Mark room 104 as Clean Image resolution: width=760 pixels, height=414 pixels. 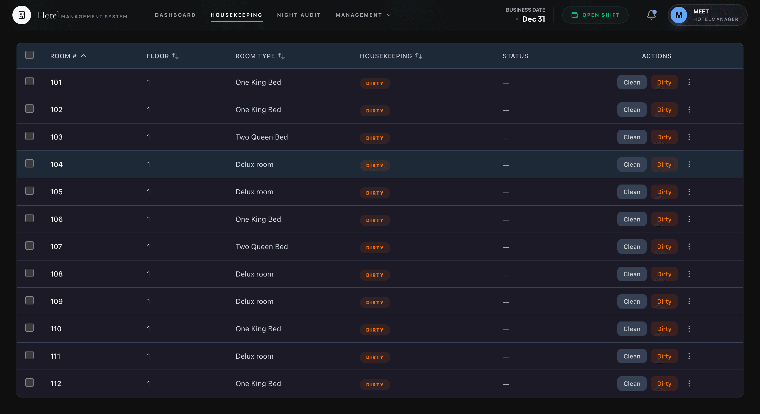[631, 165]
